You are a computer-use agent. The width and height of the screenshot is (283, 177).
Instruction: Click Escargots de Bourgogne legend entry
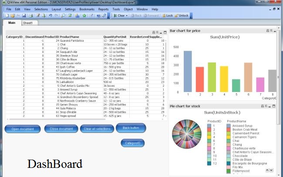click(x=249, y=163)
